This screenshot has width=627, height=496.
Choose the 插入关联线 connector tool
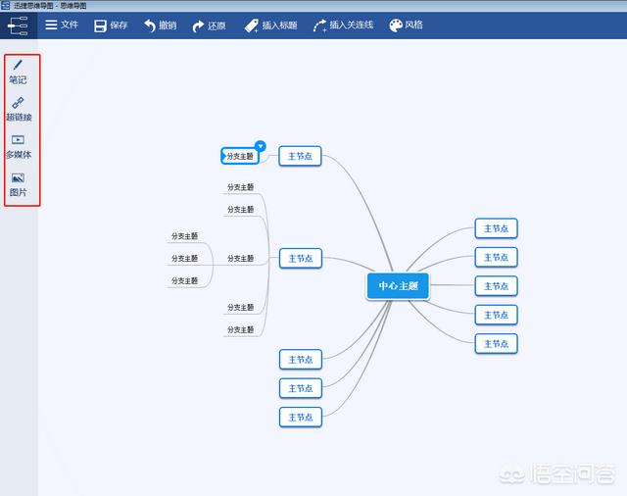(341, 25)
